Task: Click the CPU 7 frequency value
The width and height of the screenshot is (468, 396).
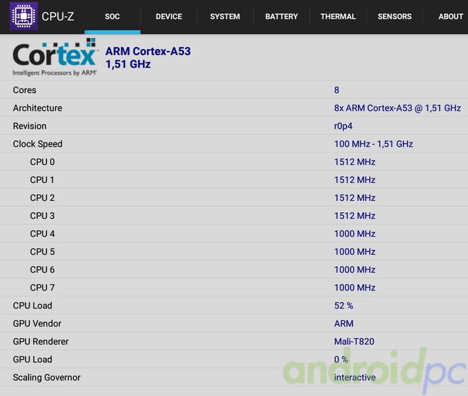Action: coord(354,287)
